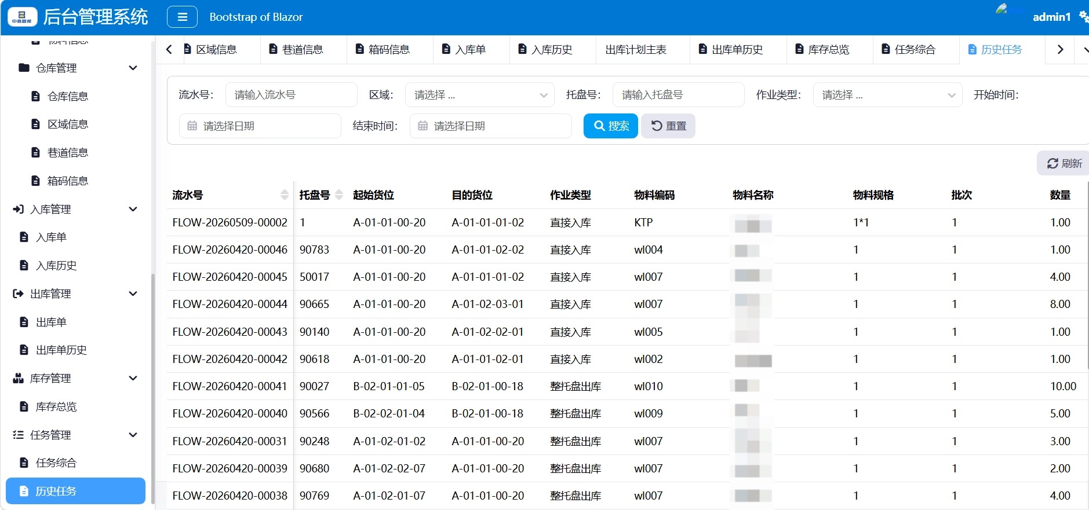The height and width of the screenshot is (510, 1089).
Task: Click the system logo icon
Action: tap(22, 17)
